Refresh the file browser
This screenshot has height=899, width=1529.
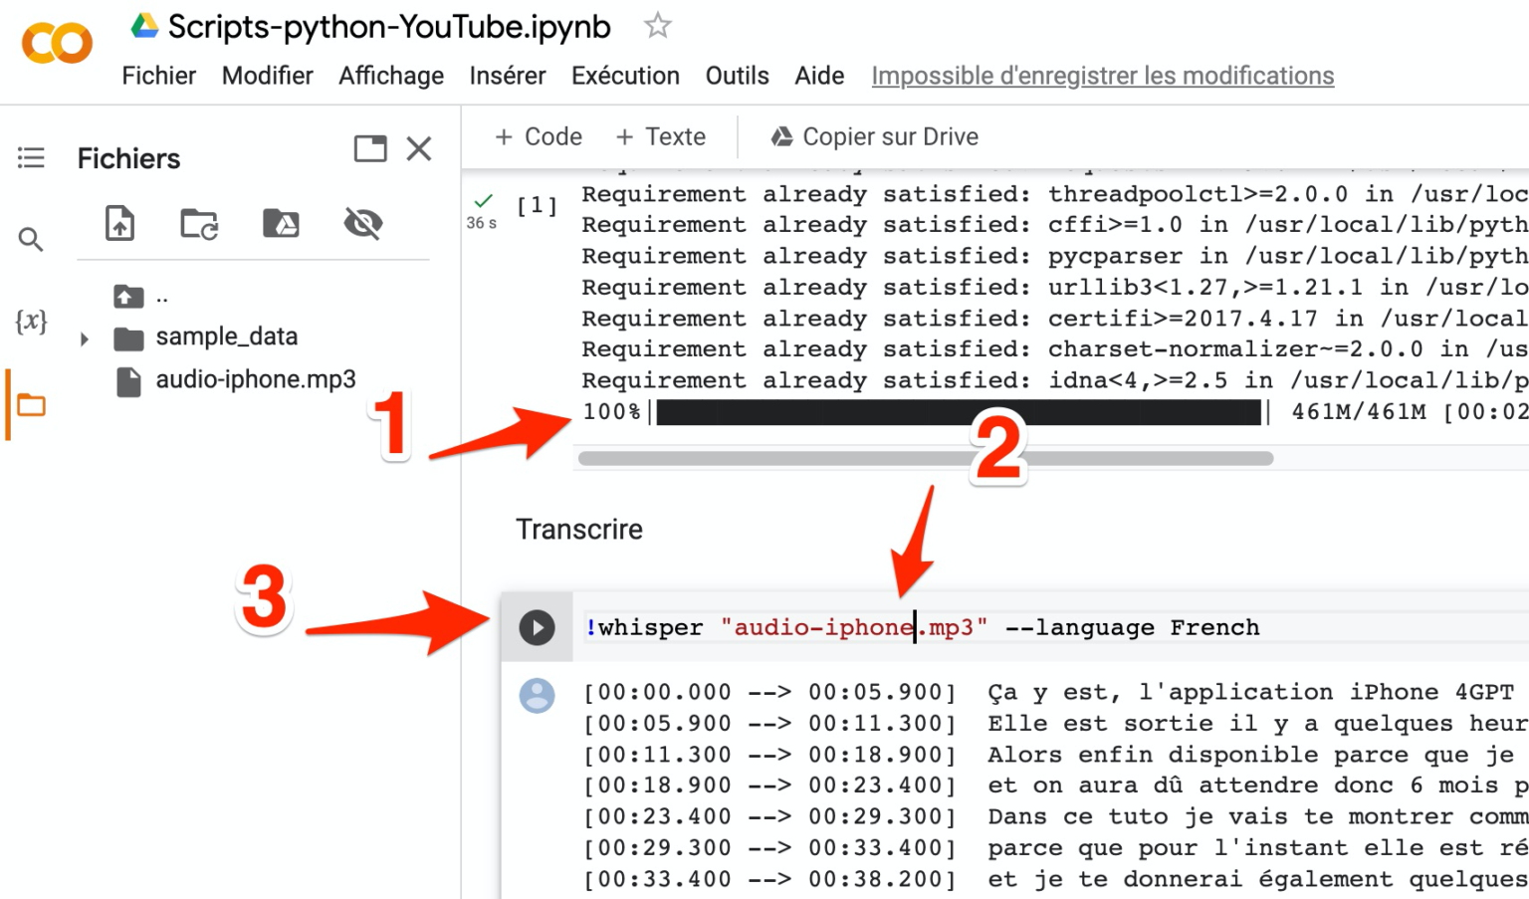click(199, 223)
